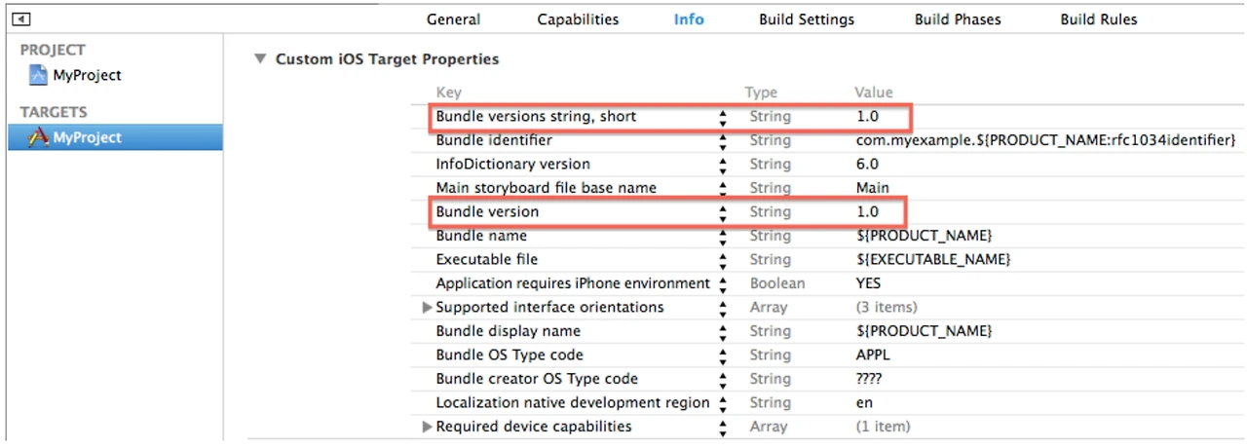Expand Supported interface orientations row
The height and width of the screenshot is (448, 1247).
[x=427, y=308]
